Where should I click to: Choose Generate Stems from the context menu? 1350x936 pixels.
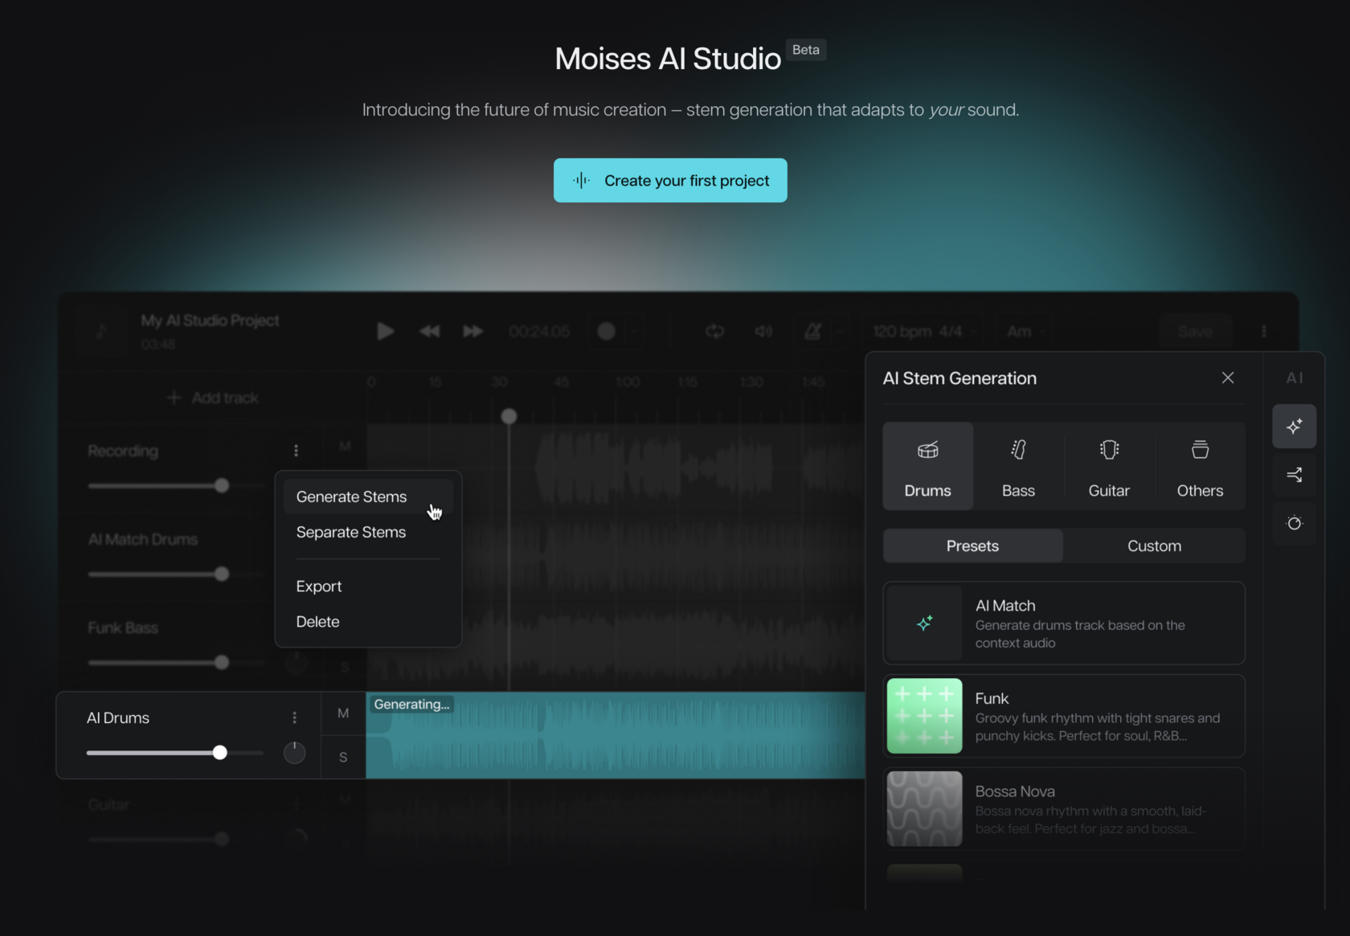pyautogui.click(x=368, y=497)
